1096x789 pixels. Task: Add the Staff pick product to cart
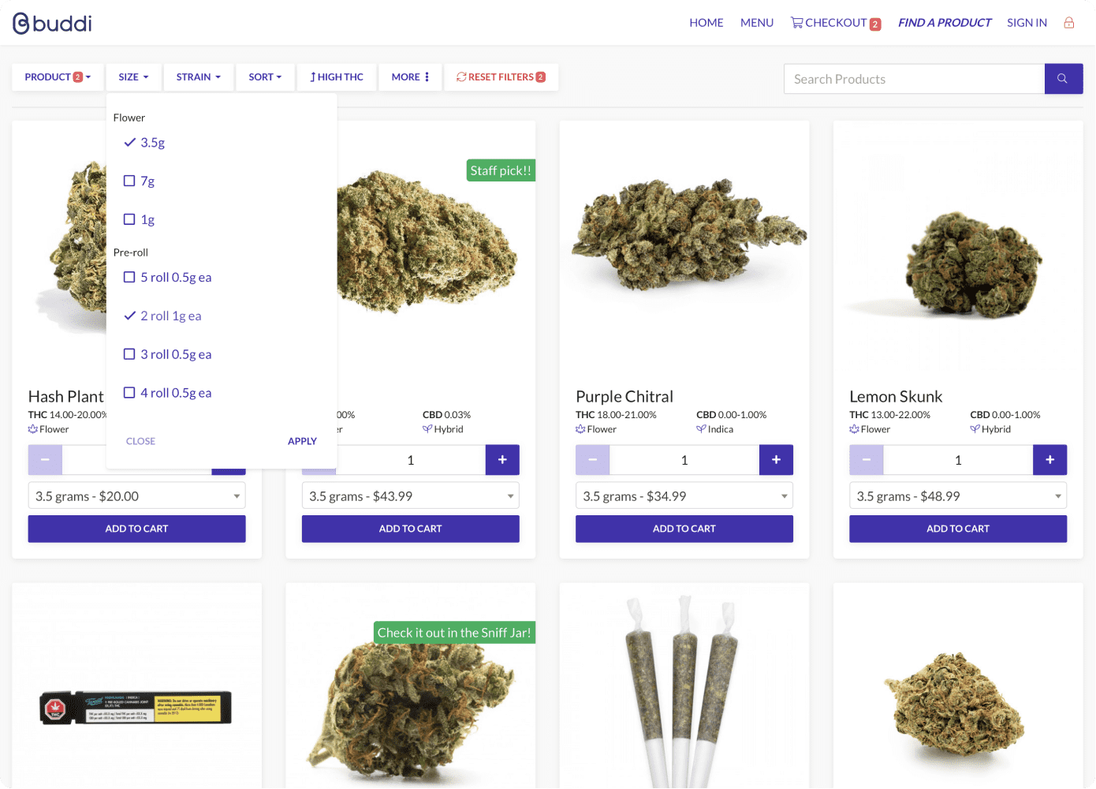pyautogui.click(x=411, y=529)
